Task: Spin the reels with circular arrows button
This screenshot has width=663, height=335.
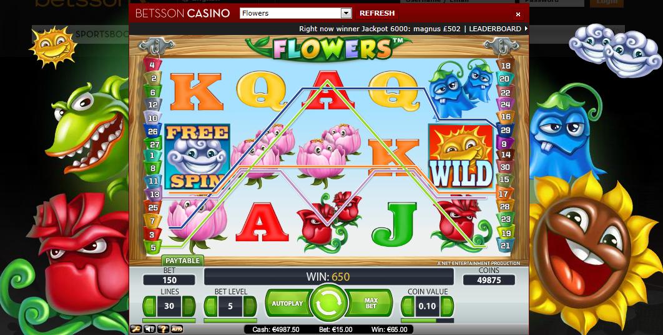Action: (x=328, y=304)
